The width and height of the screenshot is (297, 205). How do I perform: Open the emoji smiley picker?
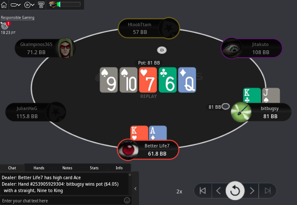tap(127, 200)
